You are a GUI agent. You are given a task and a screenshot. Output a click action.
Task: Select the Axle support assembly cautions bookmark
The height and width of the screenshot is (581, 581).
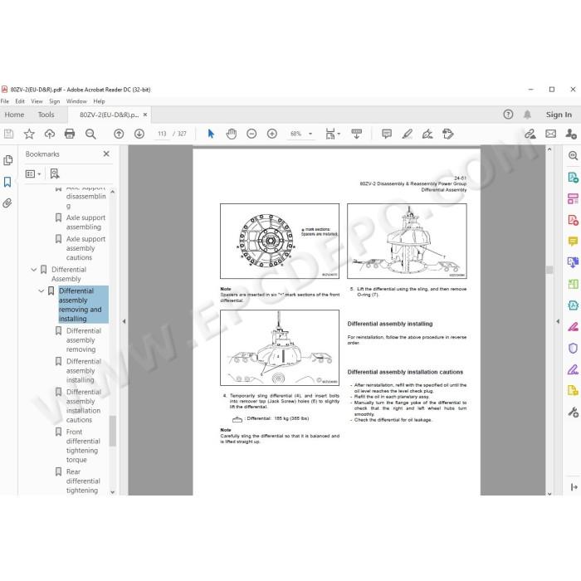[85, 248]
